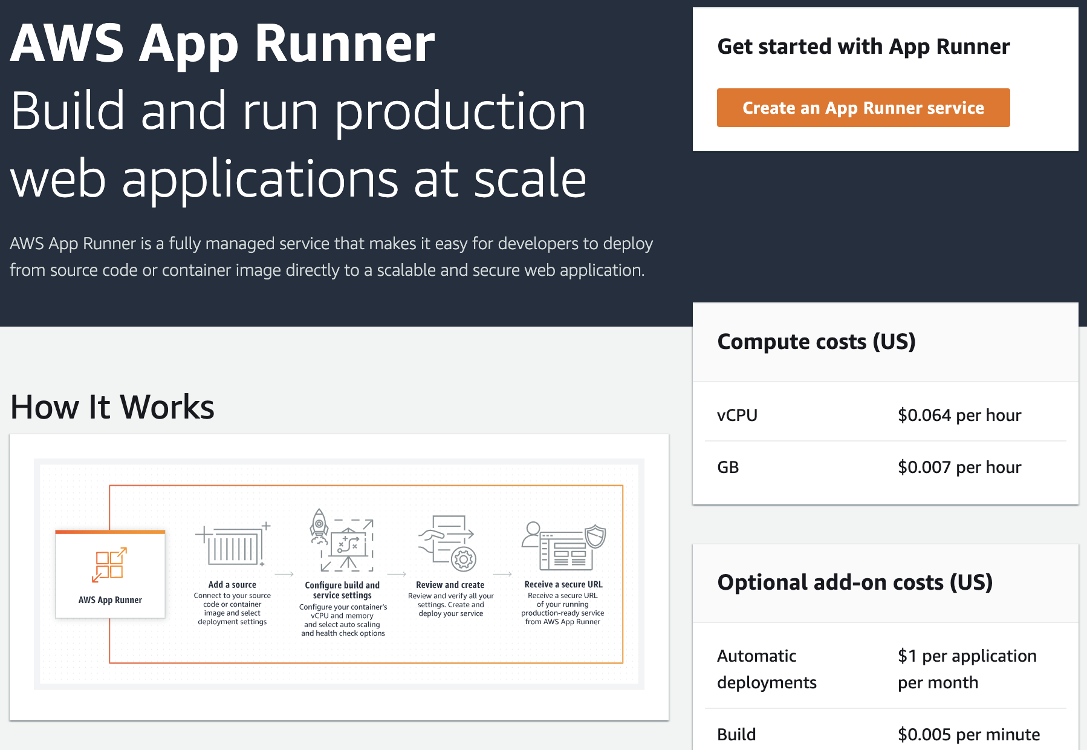The width and height of the screenshot is (1087, 750).
Task: Click the GB row label
Action: coord(728,467)
